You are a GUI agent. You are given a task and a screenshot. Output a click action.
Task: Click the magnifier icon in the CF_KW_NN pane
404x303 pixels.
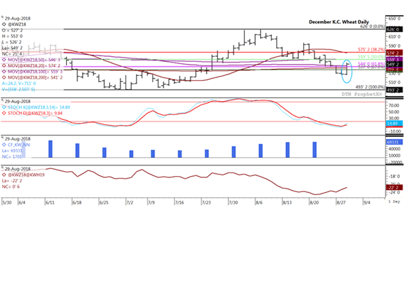3,138
